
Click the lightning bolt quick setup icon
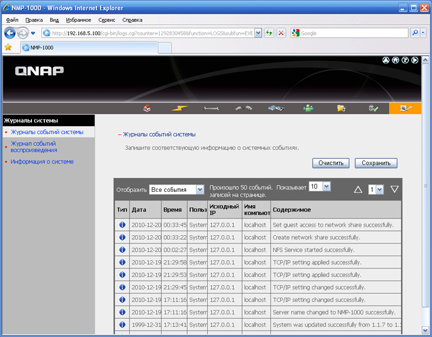[180, 108]
